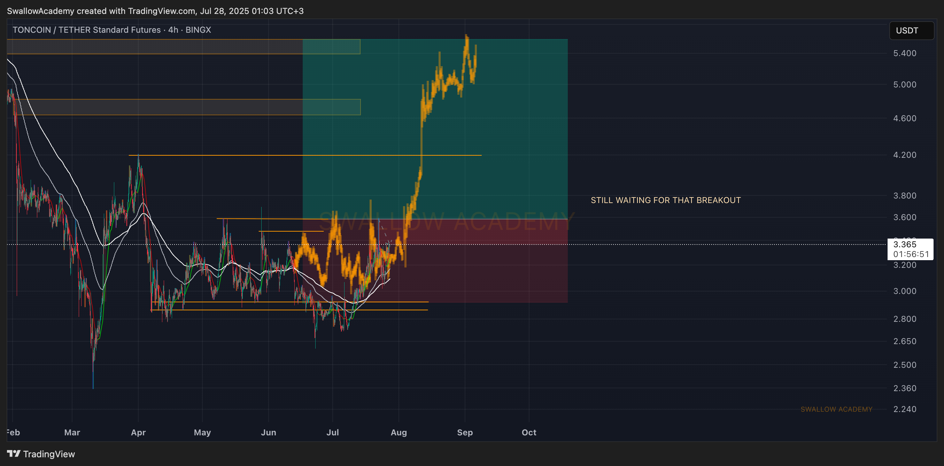
Task: Click the 5.000 price axis label
Action: (904, 85)
